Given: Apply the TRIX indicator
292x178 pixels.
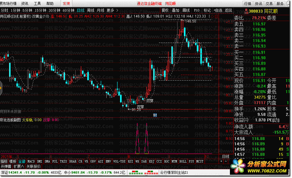Looking at the screenshot, I should point(63,161).
